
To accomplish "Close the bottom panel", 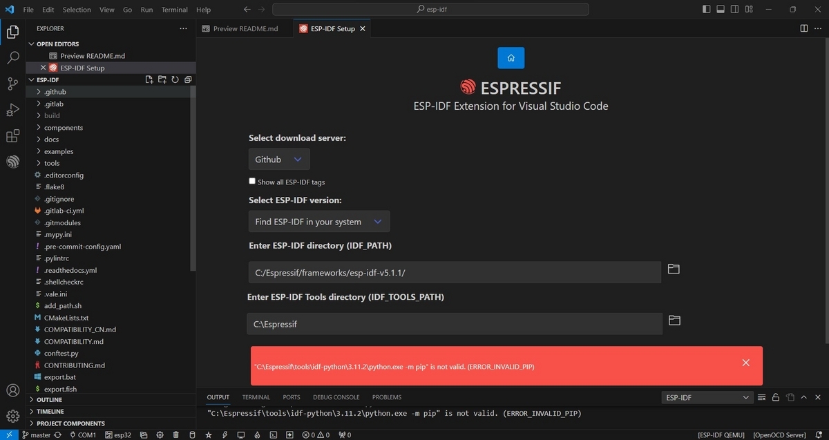I will click(x=817, y=397).
